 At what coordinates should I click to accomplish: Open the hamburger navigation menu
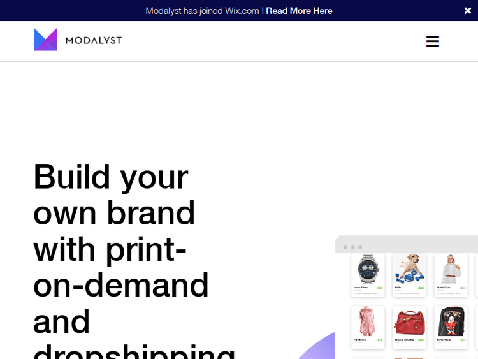tap(433, 41)
